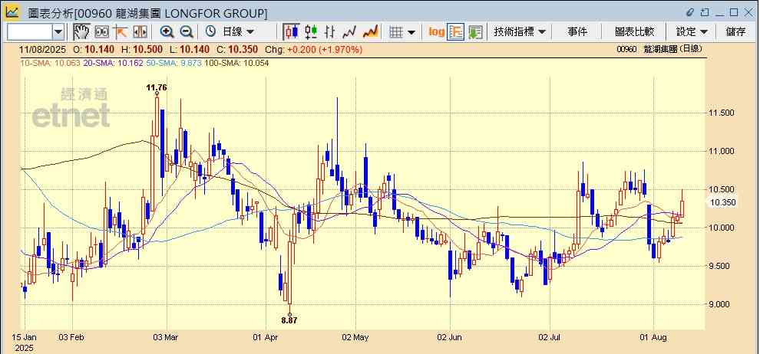Open the 日線 period dropdown

(x=238, y=32)
